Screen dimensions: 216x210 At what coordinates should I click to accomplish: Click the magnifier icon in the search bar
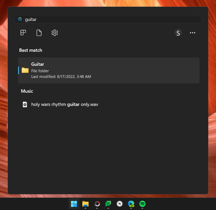20,19
